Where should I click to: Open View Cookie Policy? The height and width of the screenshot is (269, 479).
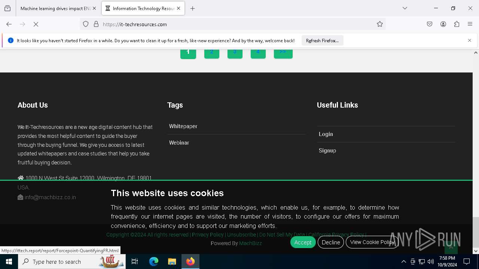[x=372, y=242]
